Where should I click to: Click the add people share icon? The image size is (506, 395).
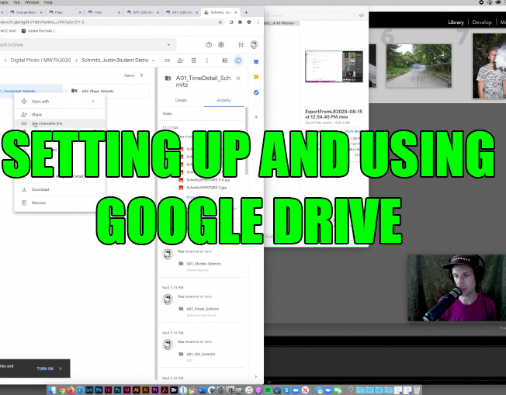coord(180,61)
